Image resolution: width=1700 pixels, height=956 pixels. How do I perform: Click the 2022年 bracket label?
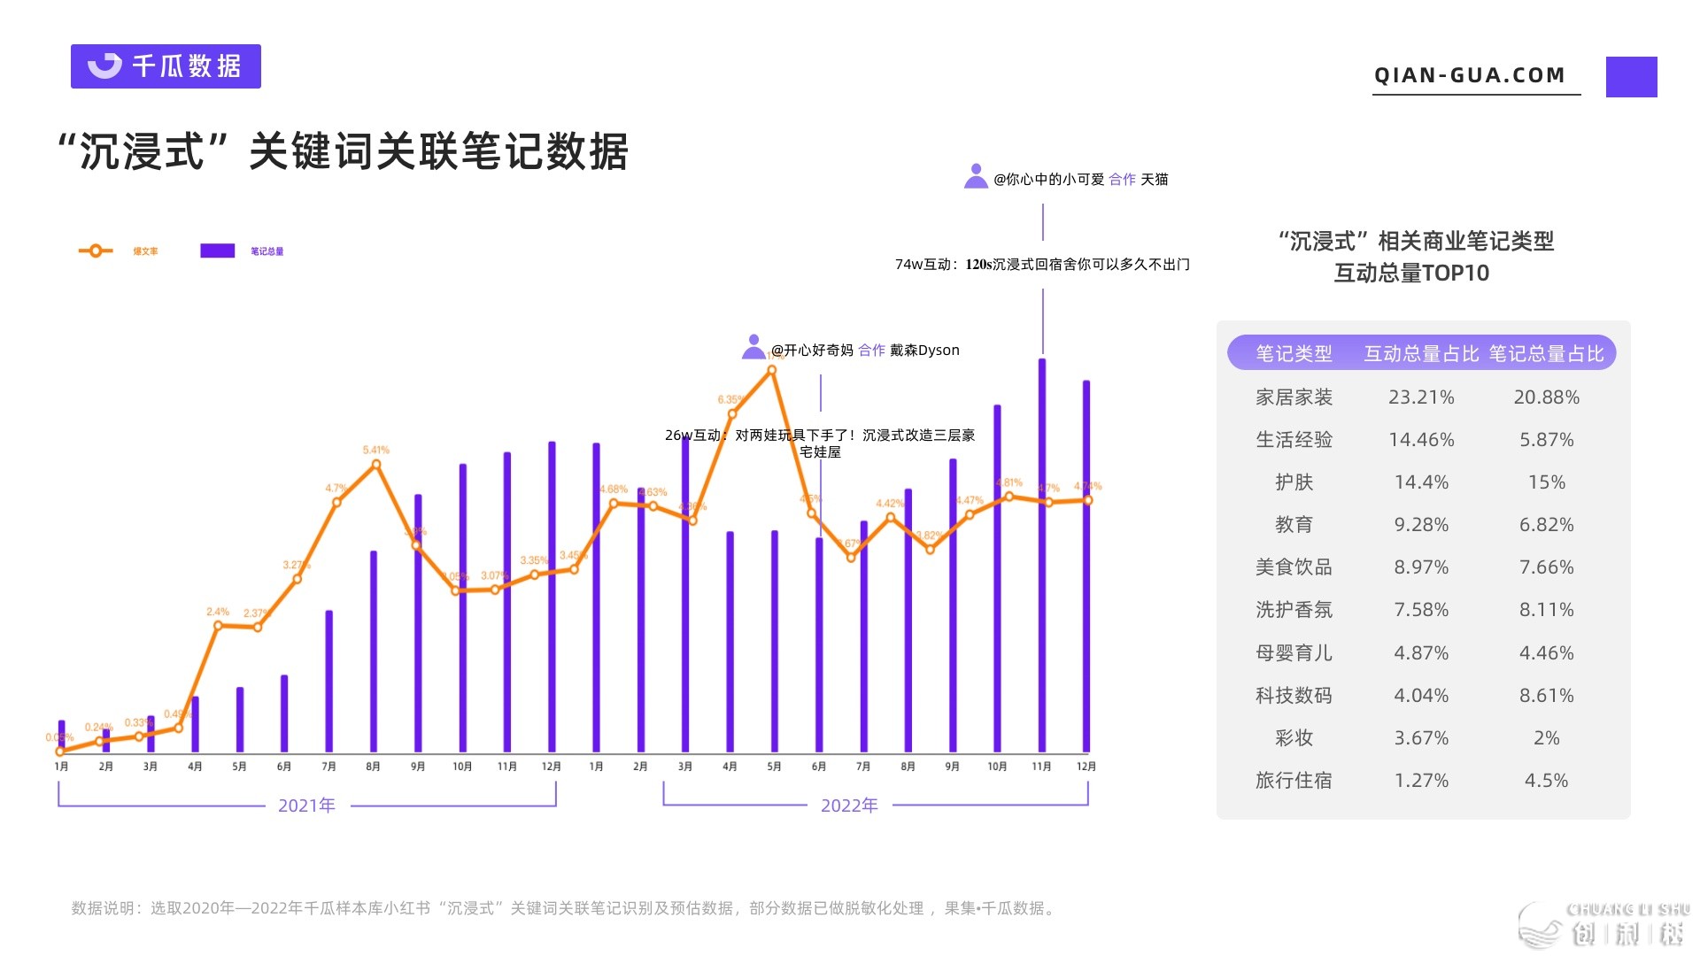pos(849,806)
